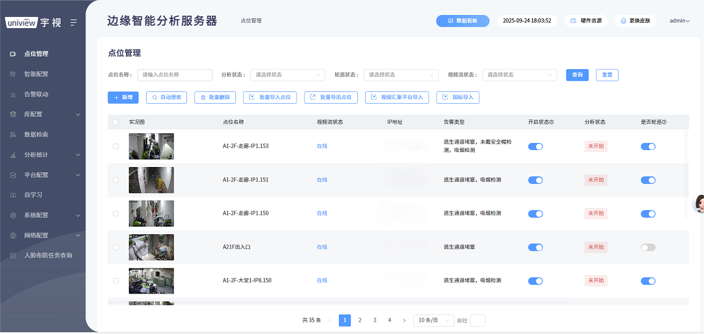Image resolution: width=704 pixels, height=334 pixels.
Task: Click the 点位名称 input field
Action: pos(175,75)
